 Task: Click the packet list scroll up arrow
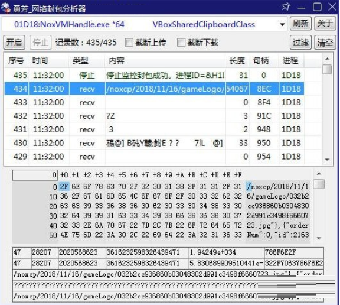click(327, 59)
